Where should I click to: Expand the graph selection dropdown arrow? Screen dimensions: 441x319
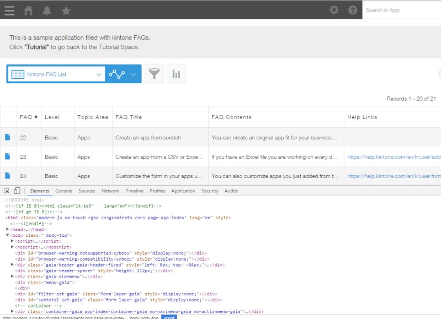(x=134, y=74)
